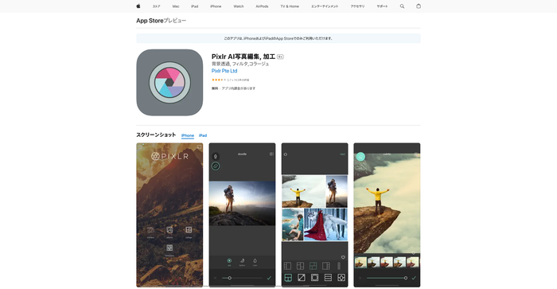This screenshot has height=289, width=557.
Task: Open the エンターテインメント menu item
Action: tap(325, 6)
